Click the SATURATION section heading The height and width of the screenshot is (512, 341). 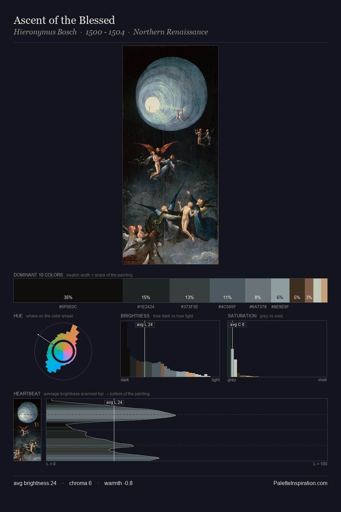pyautogui.click(x=242, y=316)
